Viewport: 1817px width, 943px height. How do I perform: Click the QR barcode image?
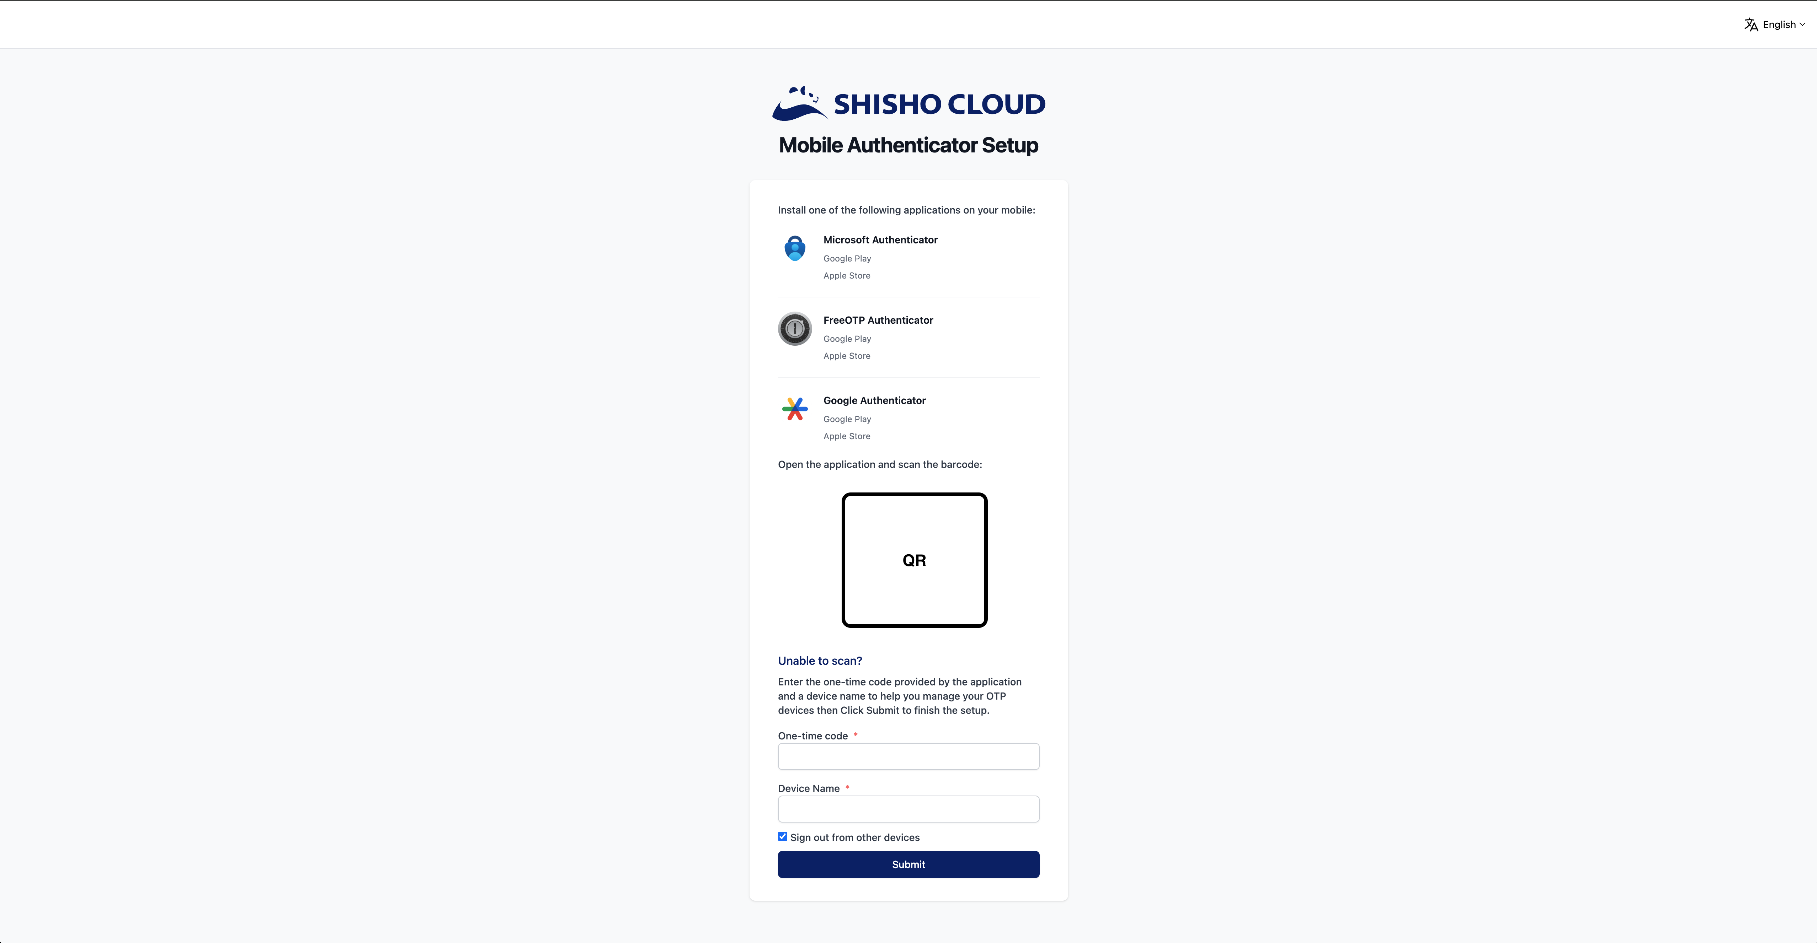914,560
